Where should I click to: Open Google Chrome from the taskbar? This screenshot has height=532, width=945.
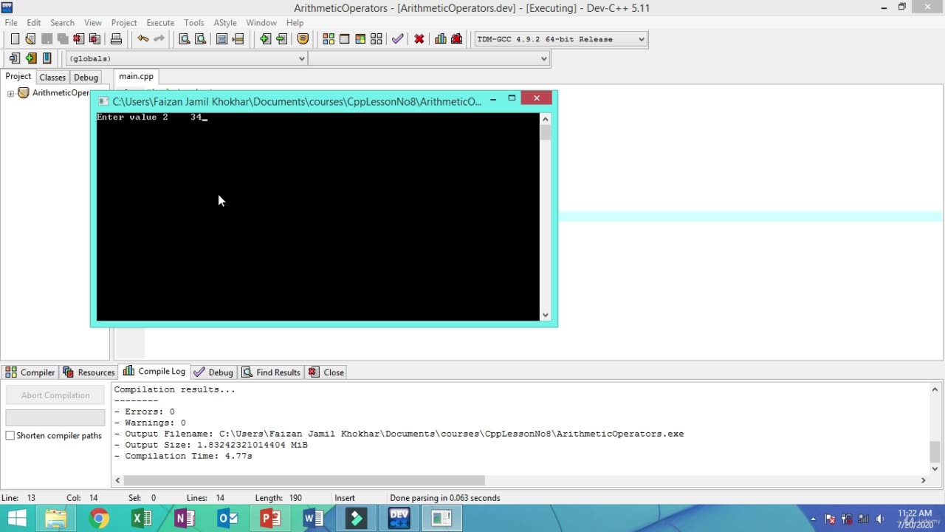coord(99,519)
